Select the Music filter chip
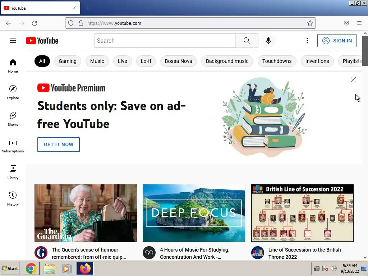Screen dimensions: 368x276 97,61
